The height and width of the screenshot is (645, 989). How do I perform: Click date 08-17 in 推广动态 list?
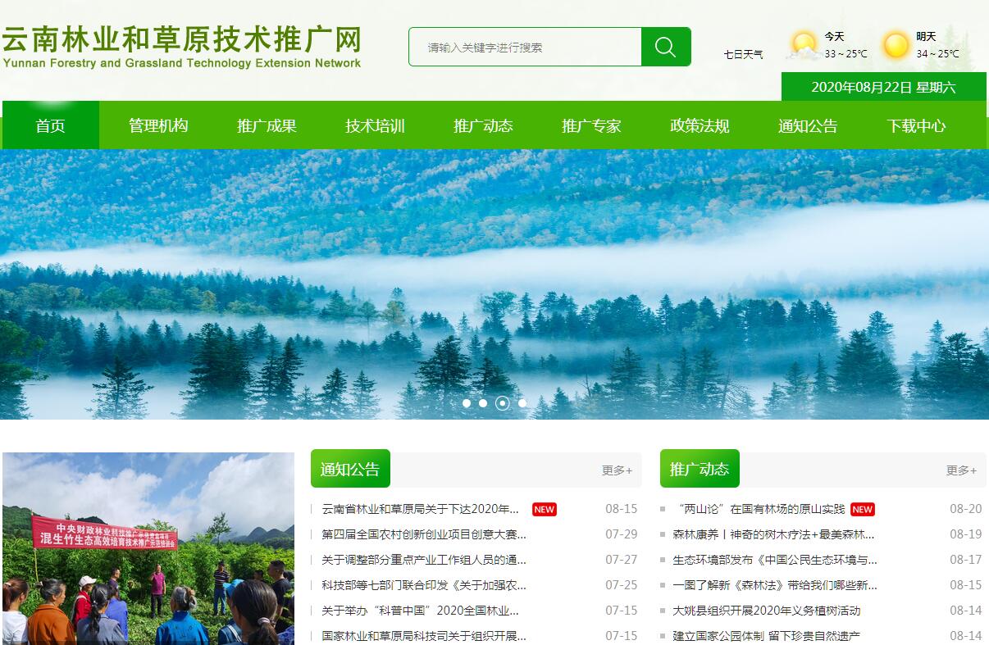966,560
